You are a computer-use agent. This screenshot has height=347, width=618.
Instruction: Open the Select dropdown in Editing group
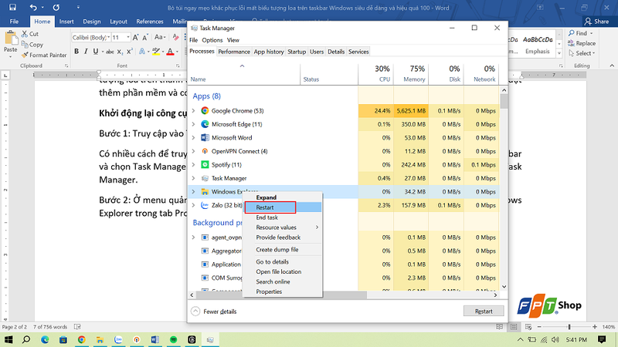point(582,53)
